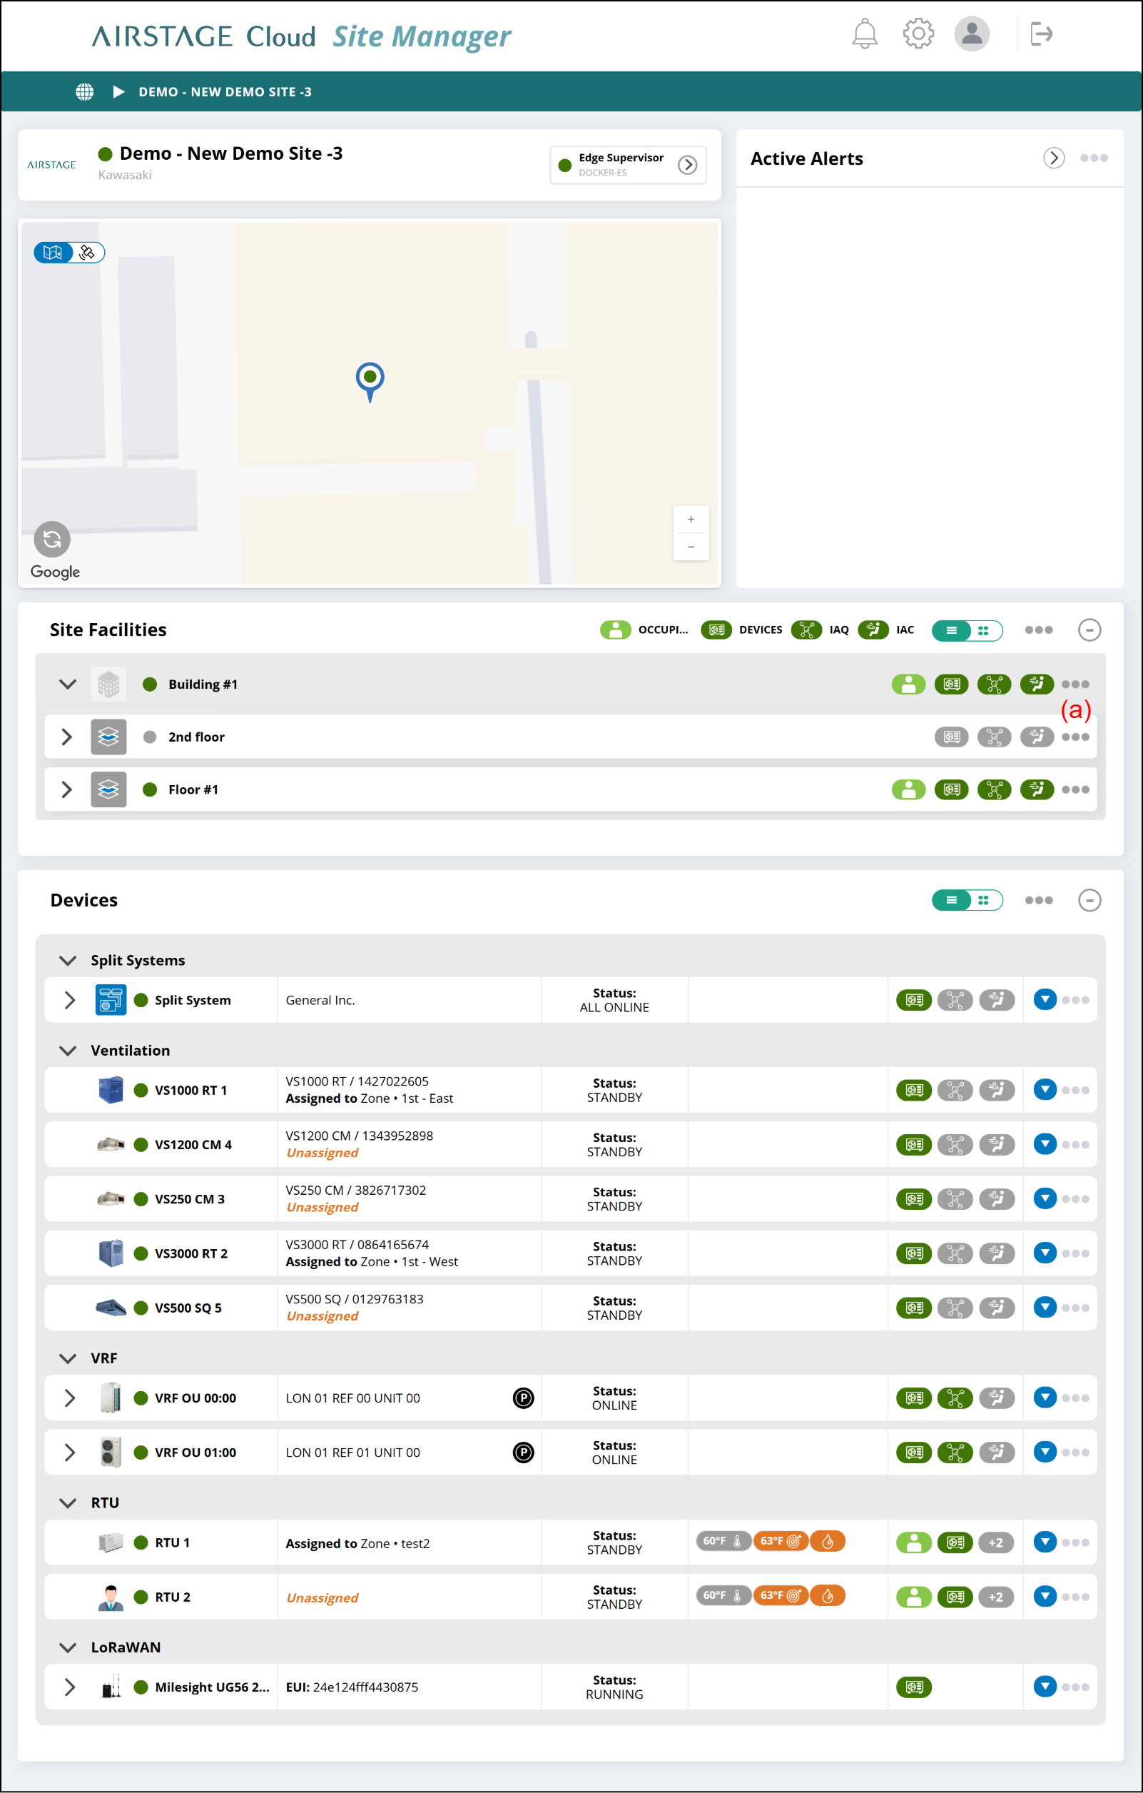Viewport: 1143px width, 1793px height.
Task: Zoom in on the map
Action: pos(691,520)
